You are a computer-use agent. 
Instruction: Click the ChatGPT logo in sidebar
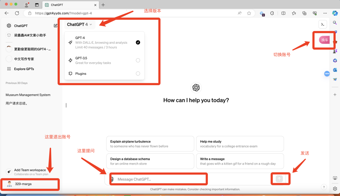pyautogui.click(x=9, y=26)
